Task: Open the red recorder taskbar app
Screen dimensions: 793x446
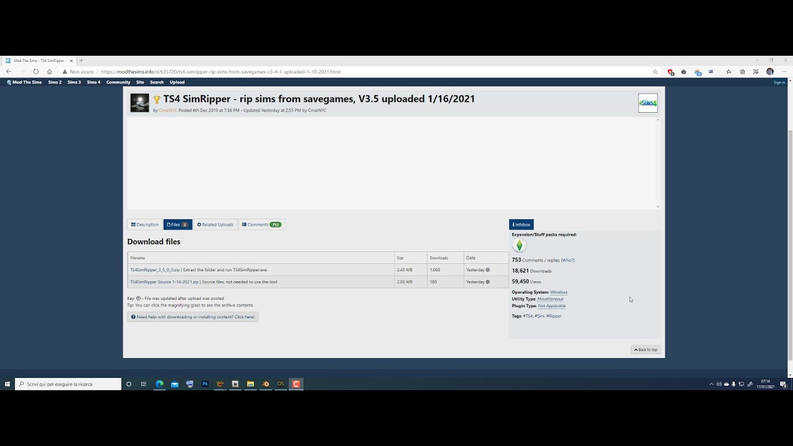Action: 296,384
